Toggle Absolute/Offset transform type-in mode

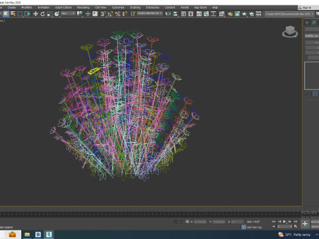click(187, 221)
